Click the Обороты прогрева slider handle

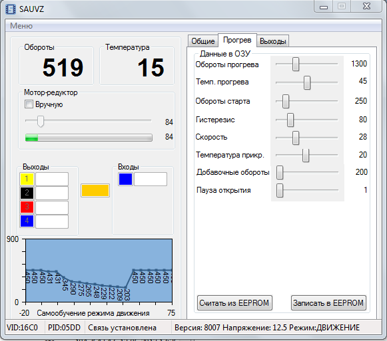coord(296,64)
